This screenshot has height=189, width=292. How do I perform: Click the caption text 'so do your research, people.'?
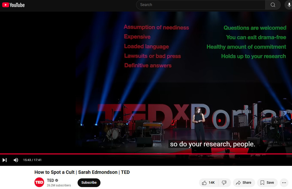click(212, 144)
